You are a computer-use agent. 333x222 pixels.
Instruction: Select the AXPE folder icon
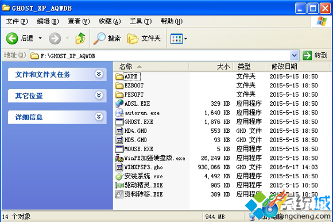coord(119,76)
